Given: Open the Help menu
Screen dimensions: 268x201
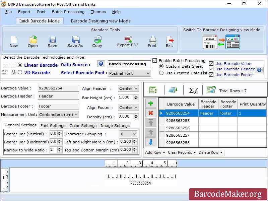Looking at the screenshot, I should tap(116, 12).
